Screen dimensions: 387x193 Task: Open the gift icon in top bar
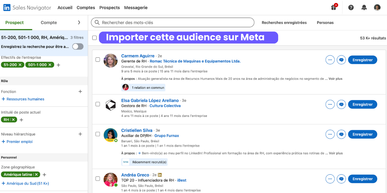334,7
